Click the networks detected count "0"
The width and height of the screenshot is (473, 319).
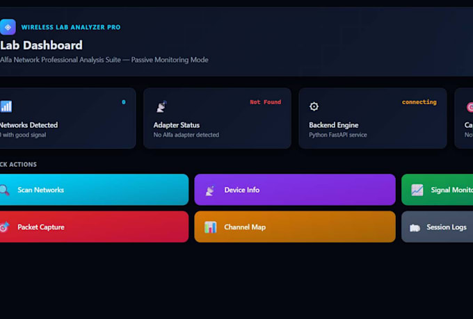tap(124, 102)
